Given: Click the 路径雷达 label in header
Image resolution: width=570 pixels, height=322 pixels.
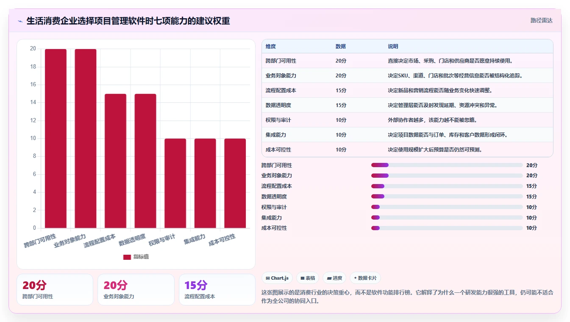Looking at the screenshot, I should (x=541, y=20).
